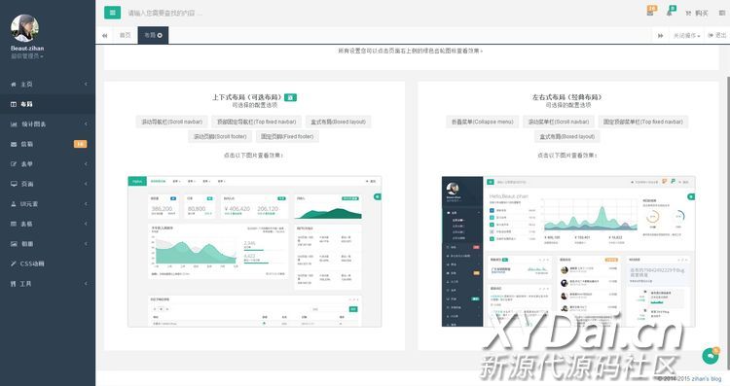Expand the 统计图表 menu arrow
The height and width of the screenshot is (386, 730).
click(86, 124)
